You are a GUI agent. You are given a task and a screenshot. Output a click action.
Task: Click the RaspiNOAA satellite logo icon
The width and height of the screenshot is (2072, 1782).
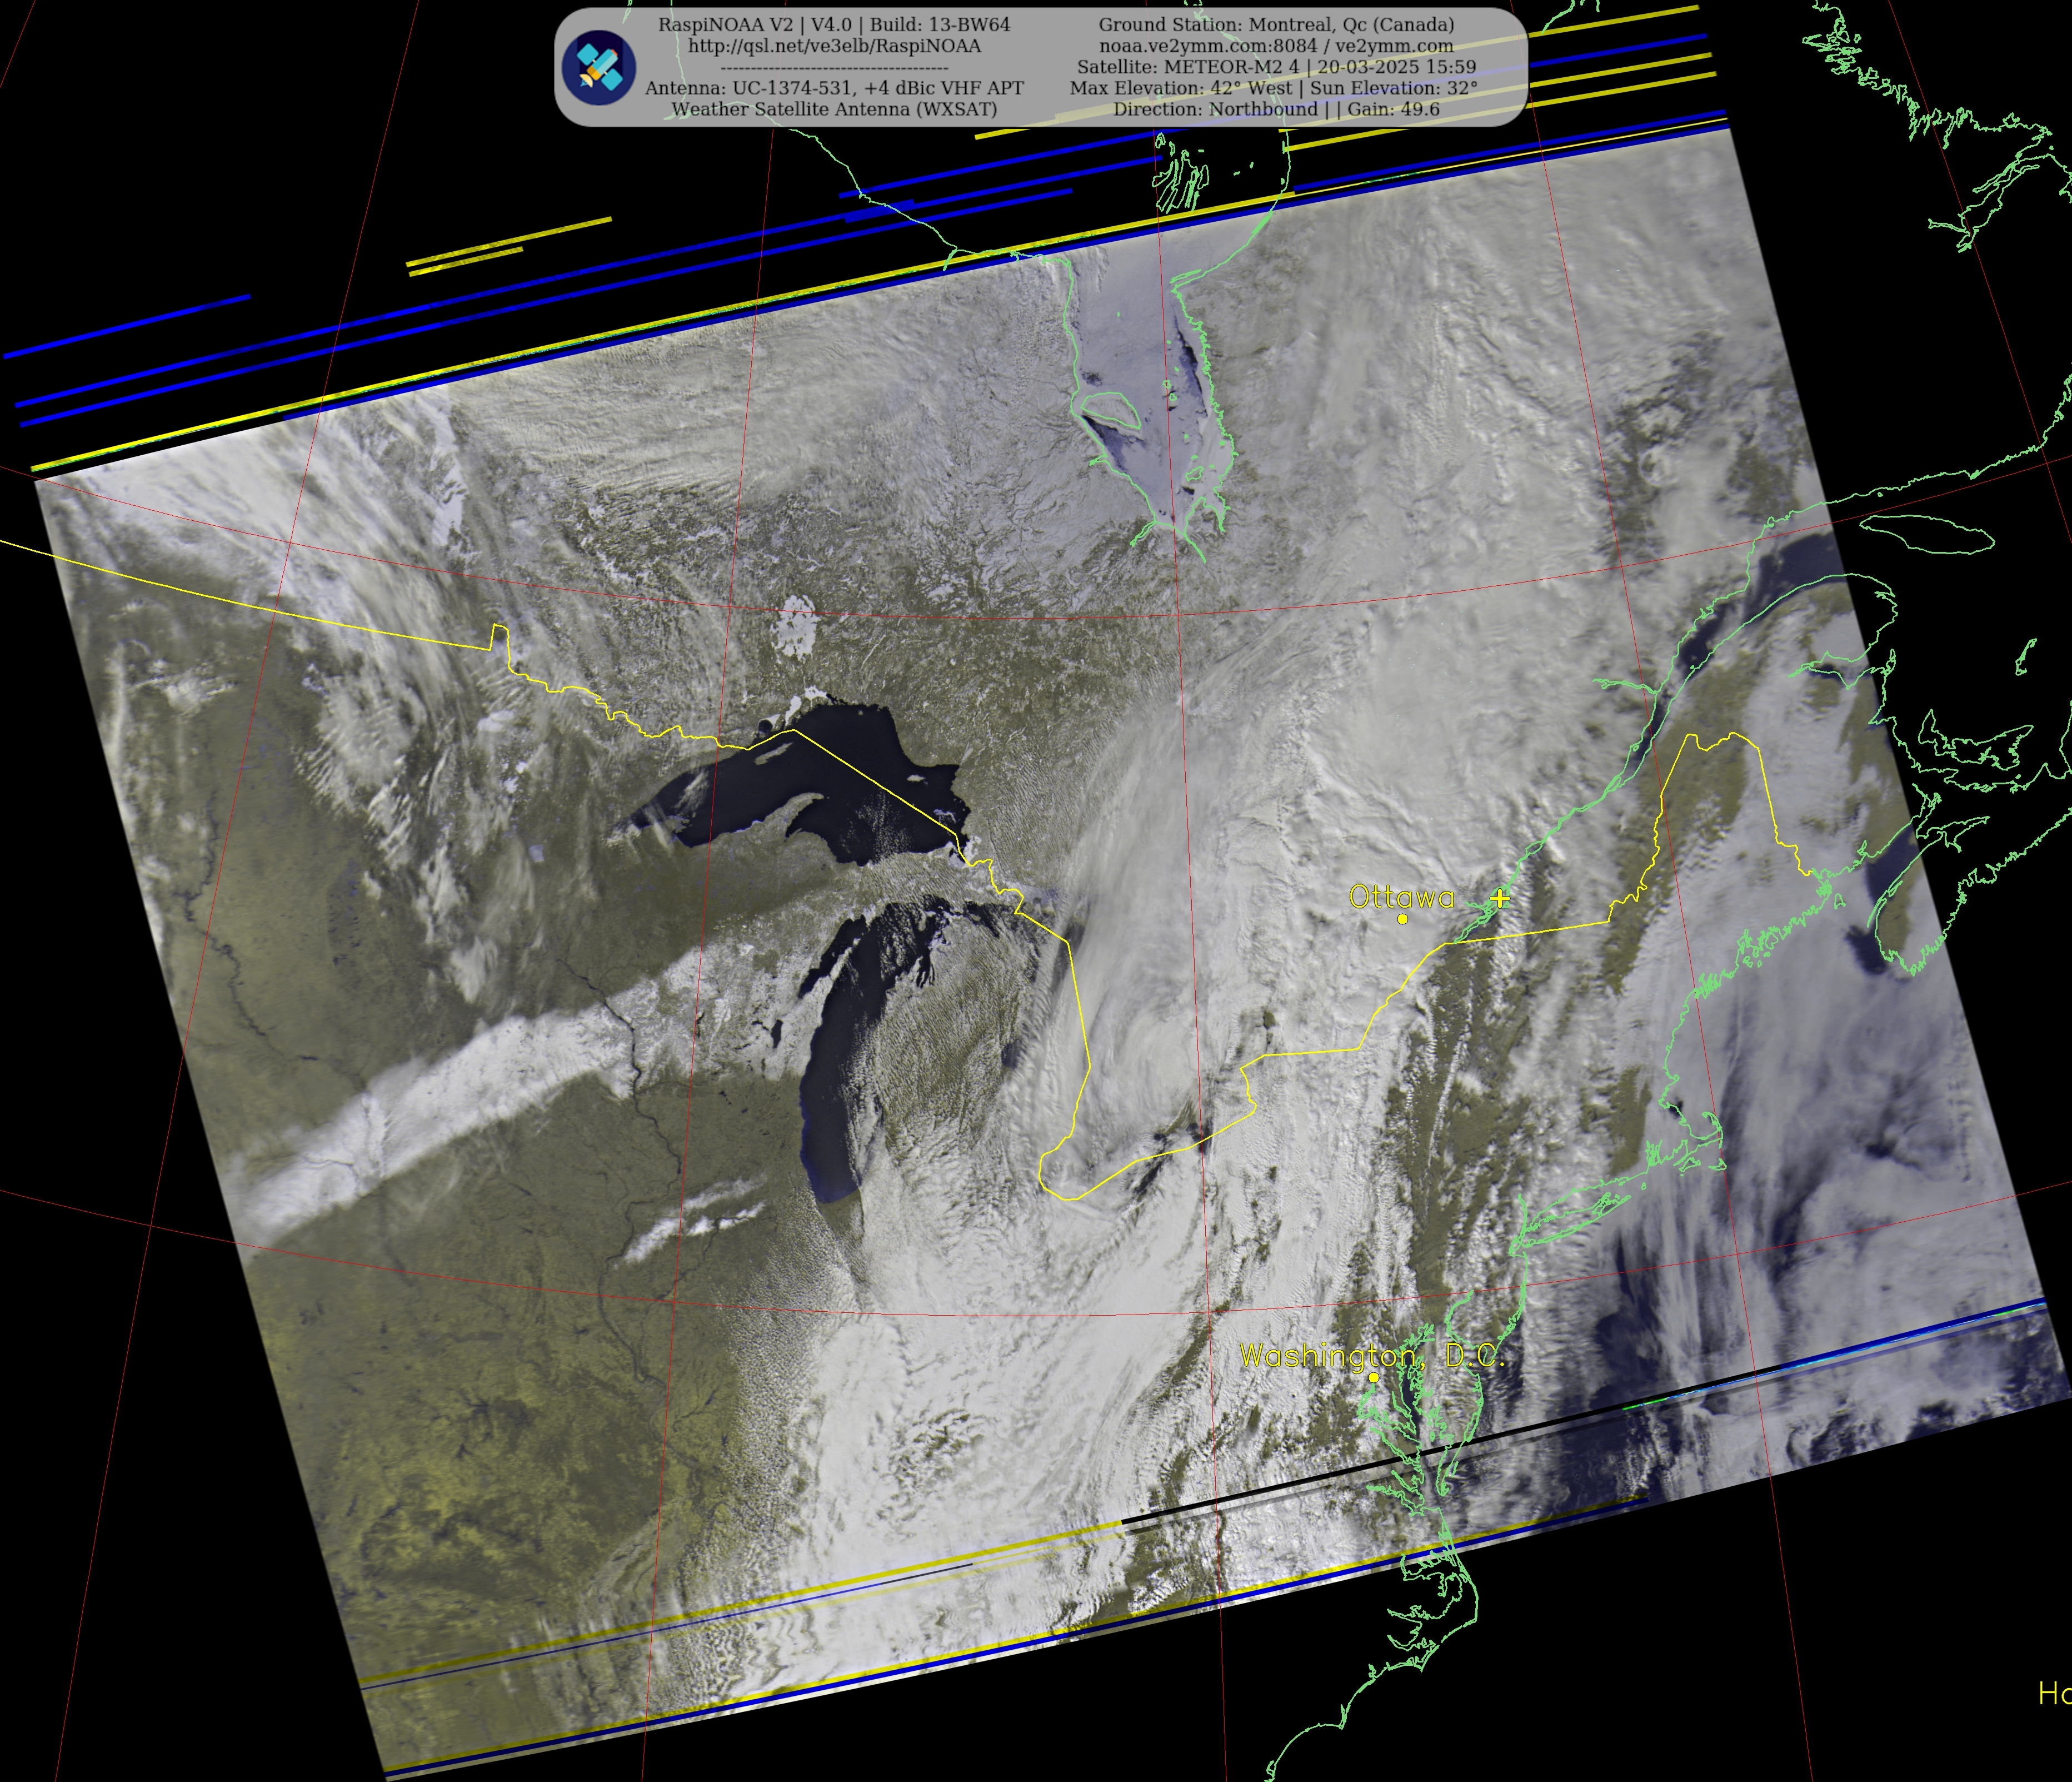[598, 68]
